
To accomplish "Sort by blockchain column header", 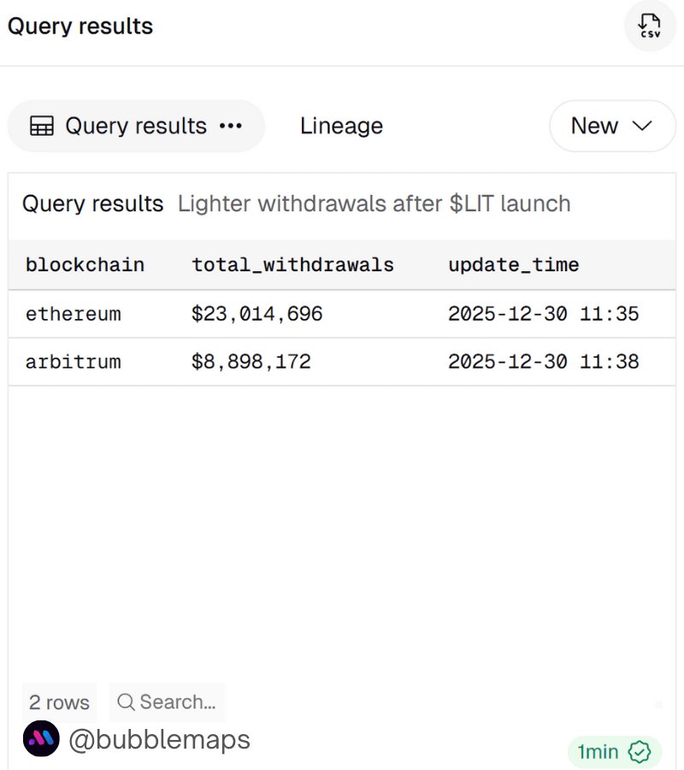I will [x=85, y=265].
